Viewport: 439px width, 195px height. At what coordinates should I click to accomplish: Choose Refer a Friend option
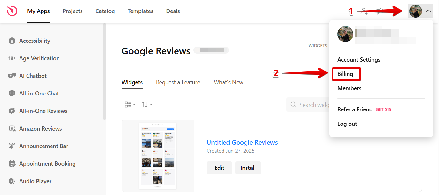[355, 109]
